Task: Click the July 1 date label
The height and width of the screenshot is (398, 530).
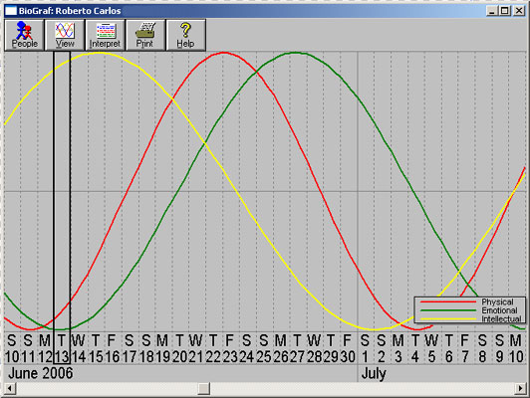Action: 365,348
